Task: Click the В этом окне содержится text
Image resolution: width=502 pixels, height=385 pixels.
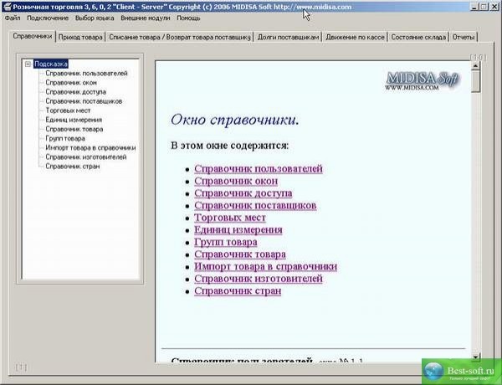Action: click(x=229, y=146)
